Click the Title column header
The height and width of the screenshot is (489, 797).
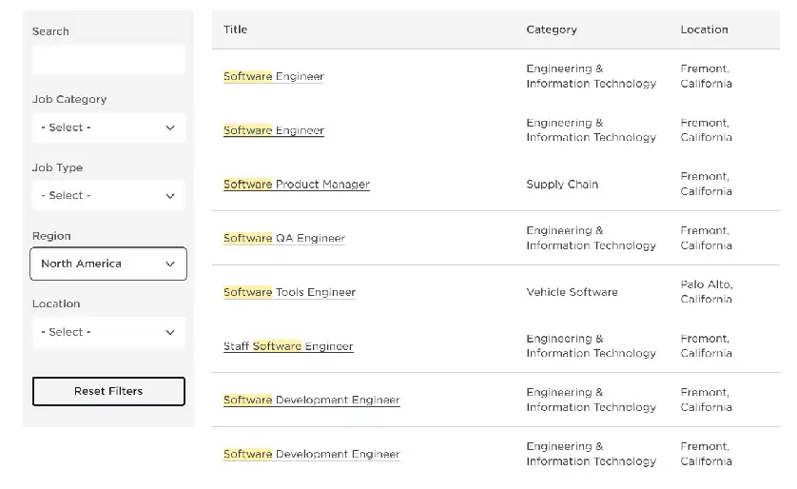click(235, 29)
